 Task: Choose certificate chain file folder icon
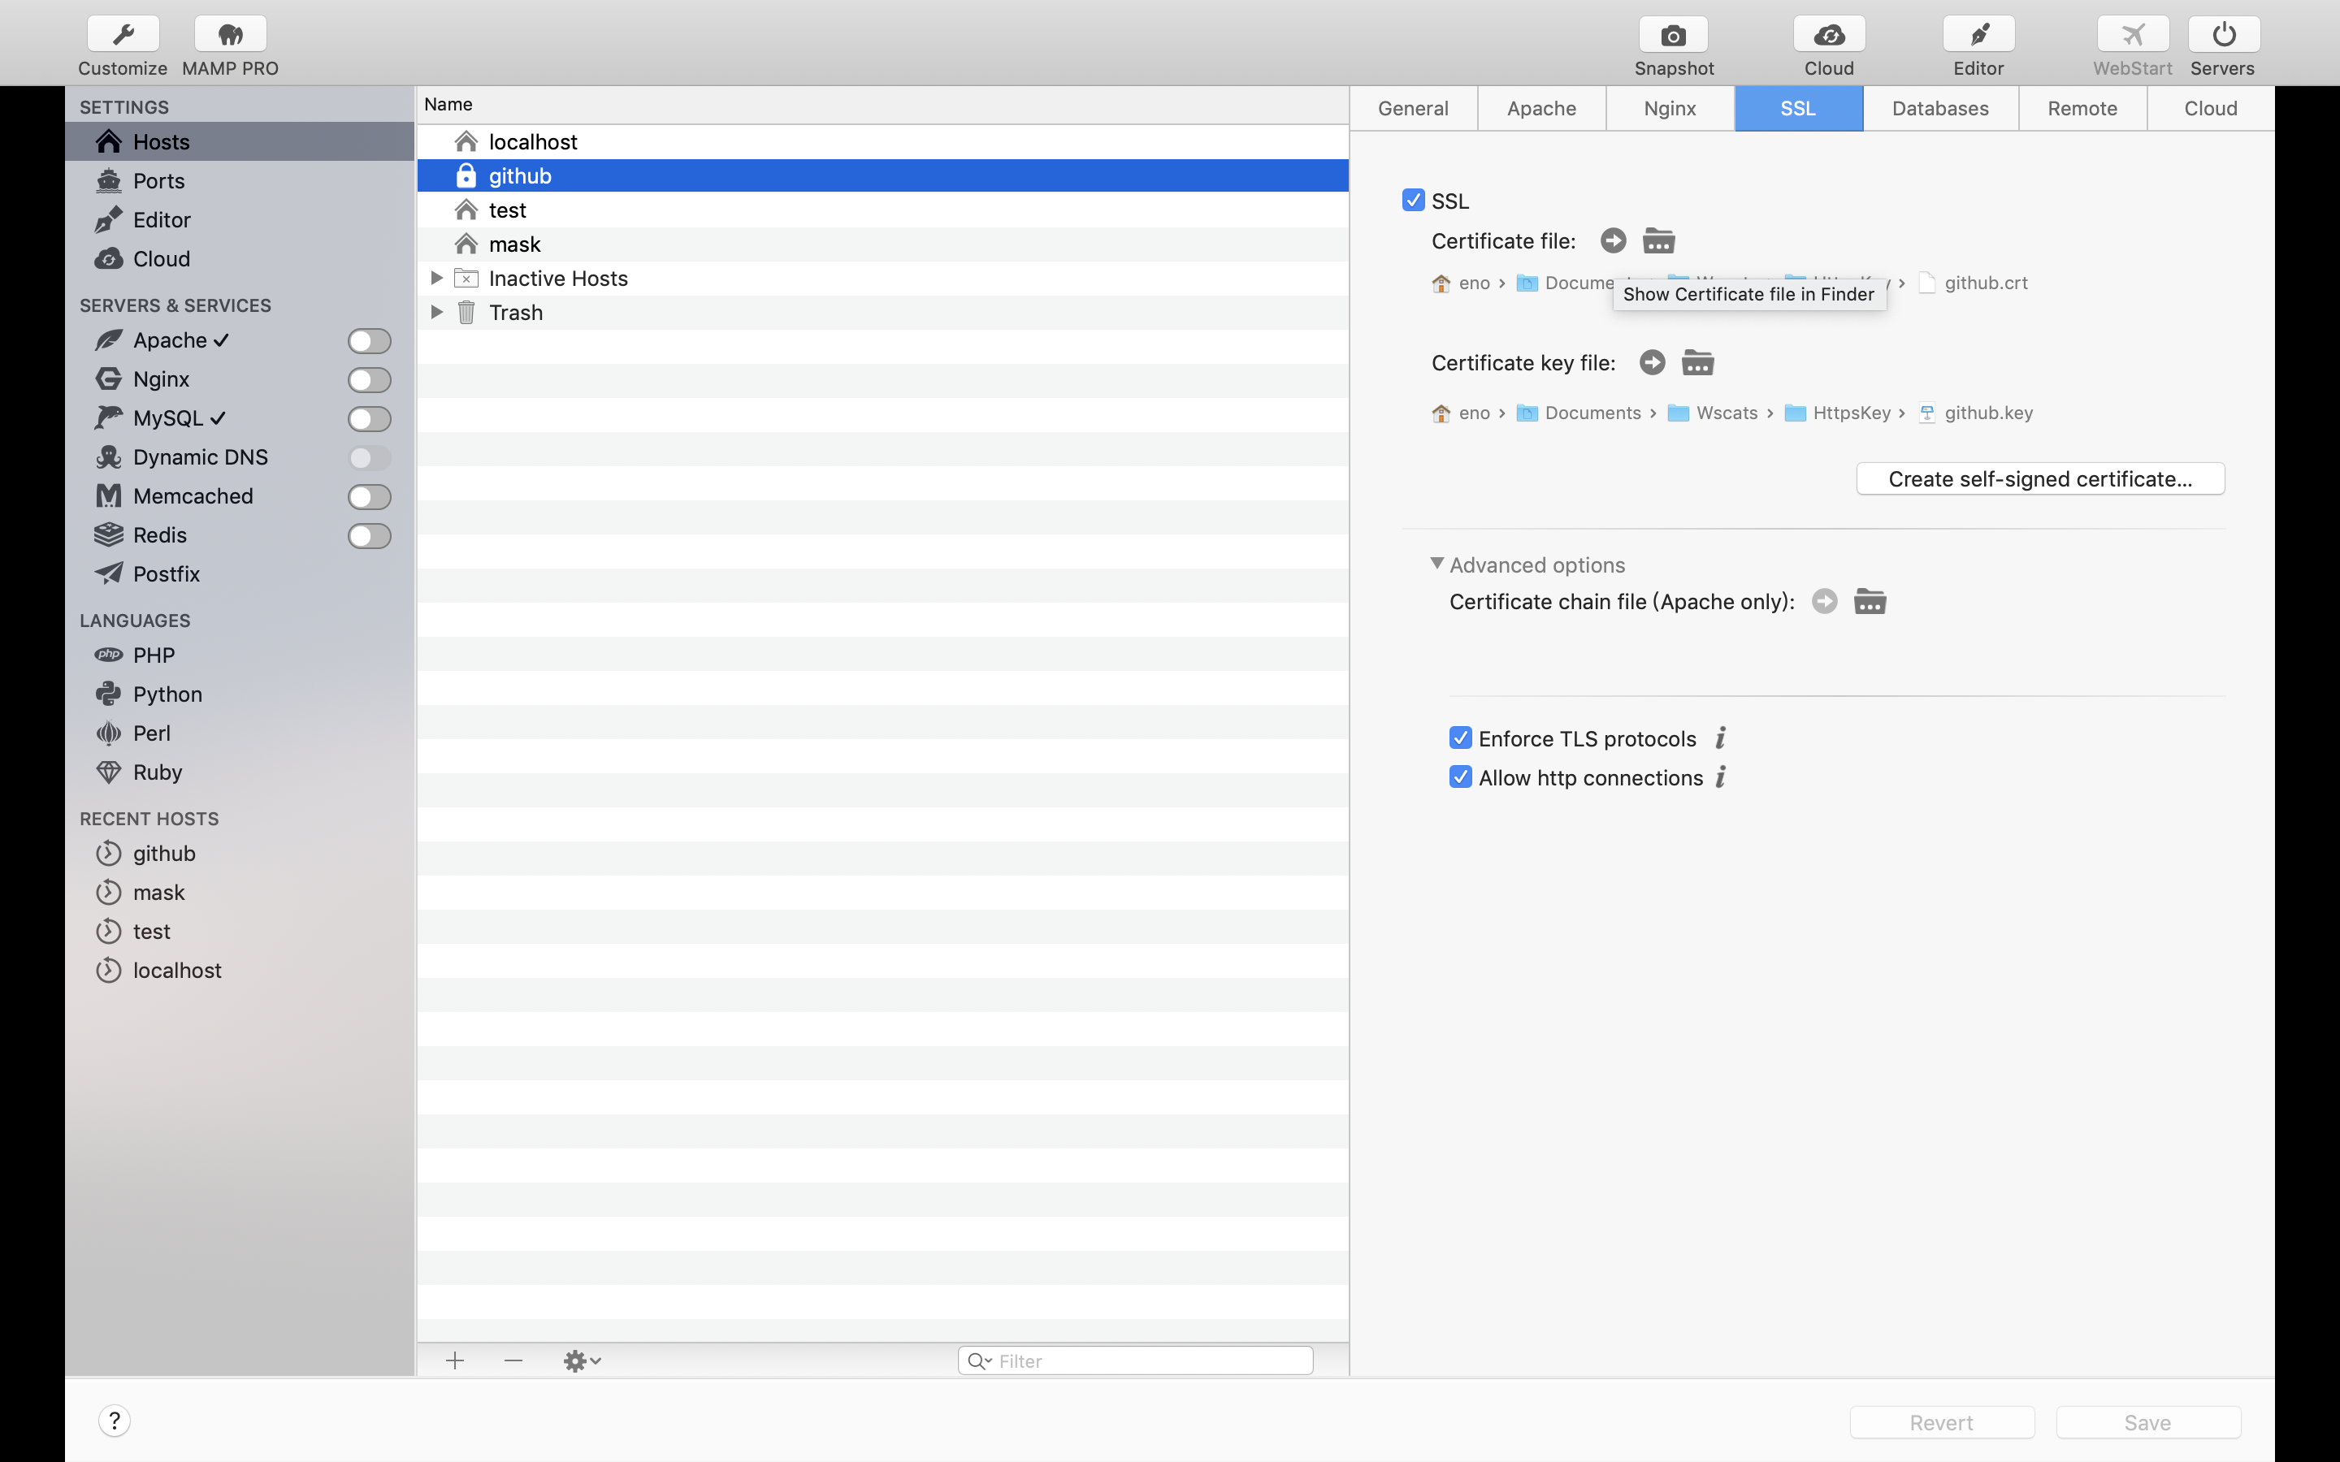click(1869, 601)
